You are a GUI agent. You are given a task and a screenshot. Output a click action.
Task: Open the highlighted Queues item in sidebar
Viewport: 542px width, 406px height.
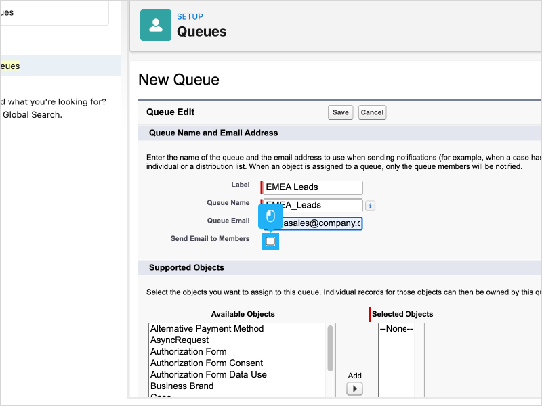(60, 66)
